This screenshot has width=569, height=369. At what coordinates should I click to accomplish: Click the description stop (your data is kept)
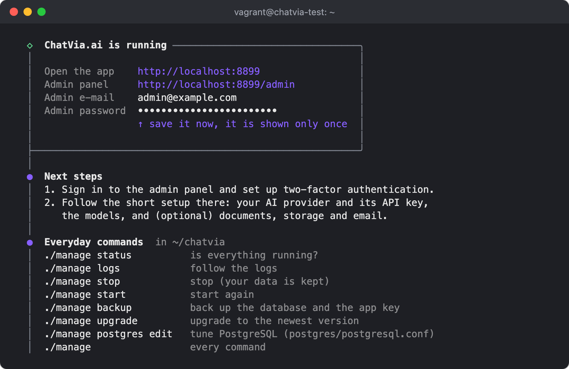260,281
